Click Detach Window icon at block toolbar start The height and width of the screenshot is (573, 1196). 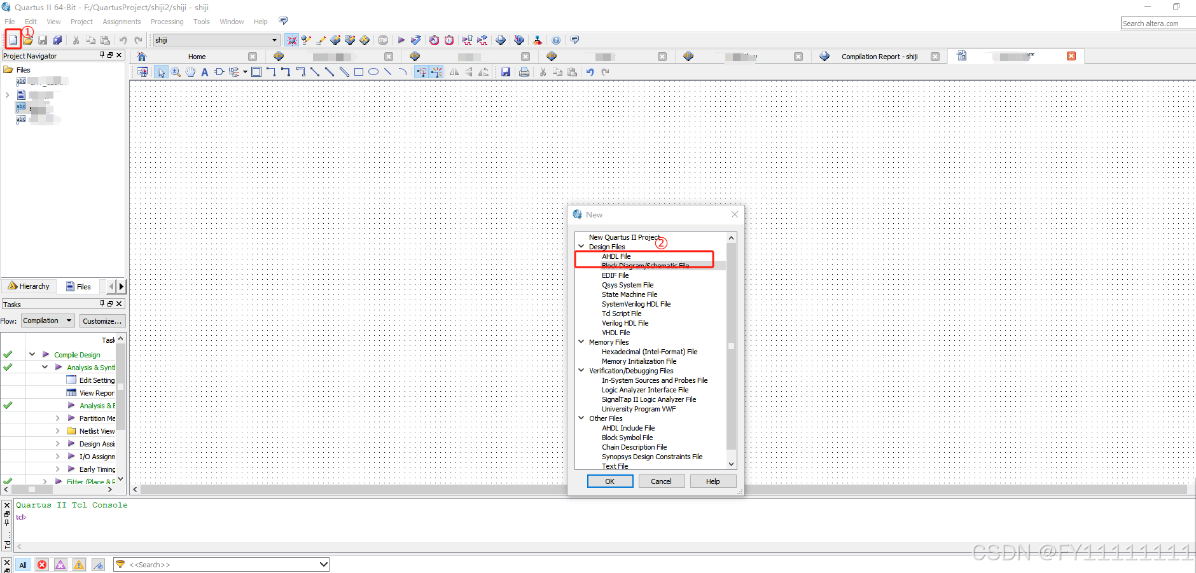click(x=143, y=72)
